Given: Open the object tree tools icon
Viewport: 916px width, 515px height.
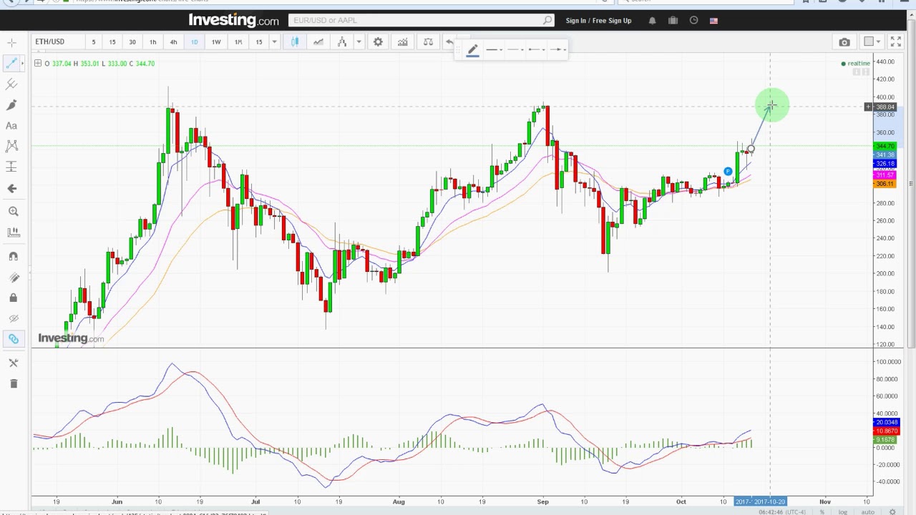Looking at the screenshot, I should [x=13, y=363].
